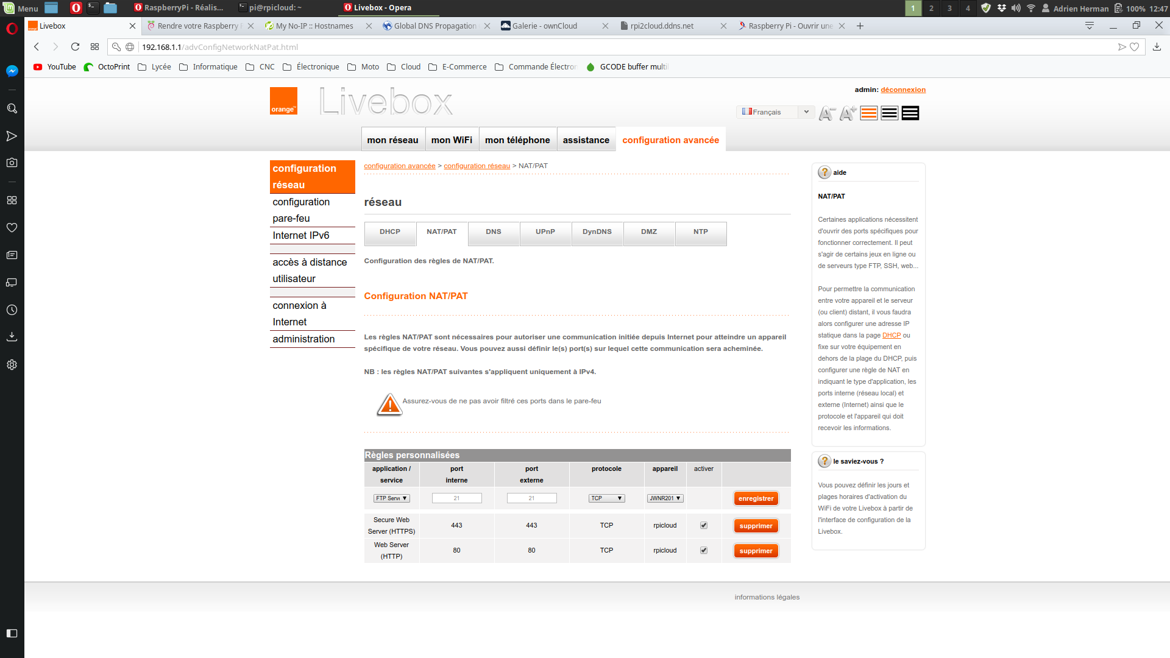Click the enregistrer button

point(756,498)
